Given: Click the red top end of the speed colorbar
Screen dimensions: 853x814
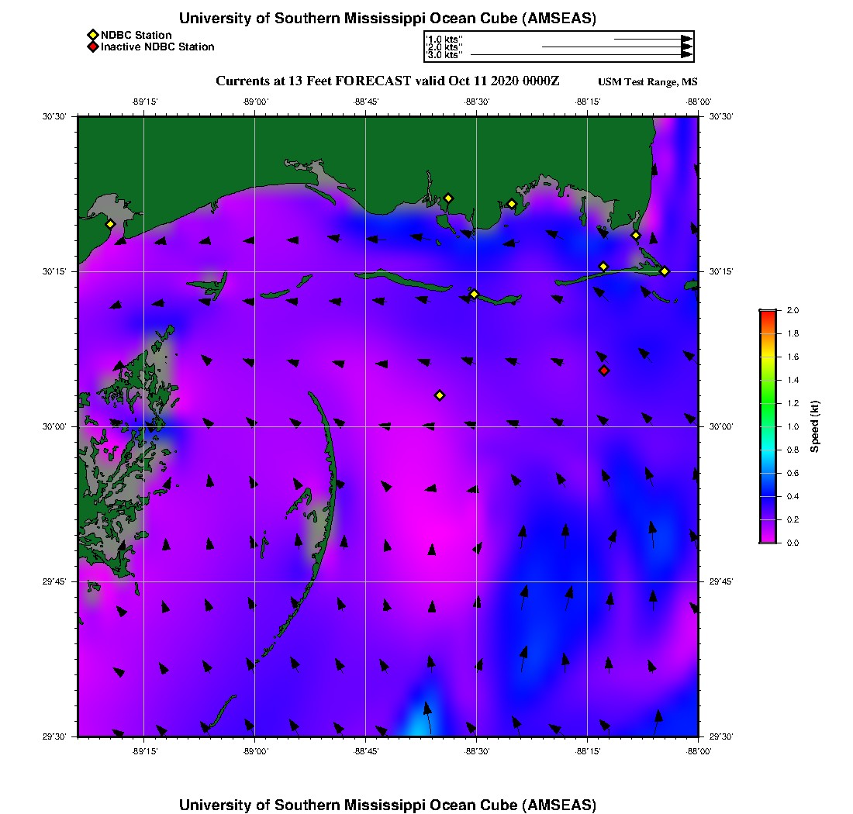Looking at the screenshot, I should [768, 314].
